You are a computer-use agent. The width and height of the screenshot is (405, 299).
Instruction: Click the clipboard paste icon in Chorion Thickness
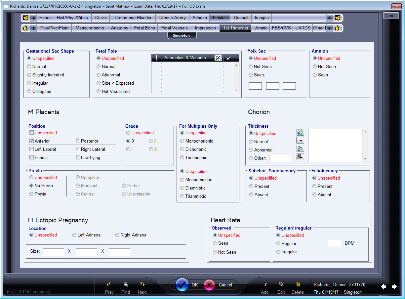click(300, 157)
